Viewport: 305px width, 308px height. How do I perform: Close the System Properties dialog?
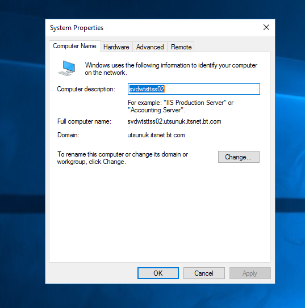pyautogui.click(x=266, y=27)
